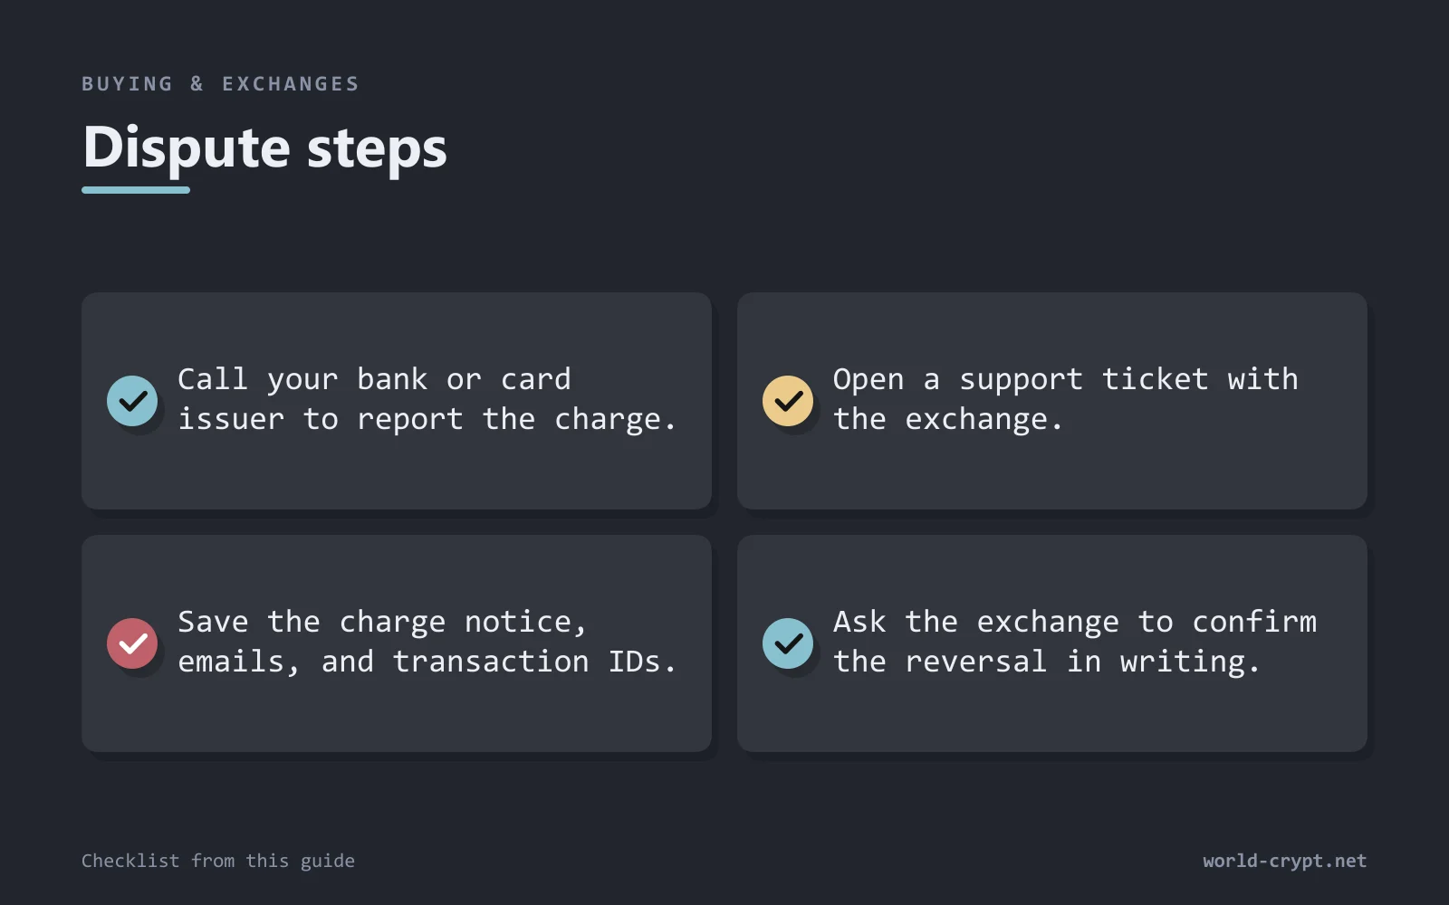
Task: Click the yellow checkmark beside Open a support ticket
Action: [x=788, y=401]
